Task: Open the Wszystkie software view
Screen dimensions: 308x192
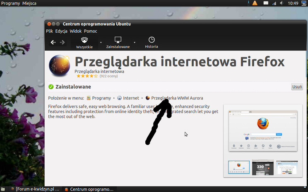Action: coord(84,42)
